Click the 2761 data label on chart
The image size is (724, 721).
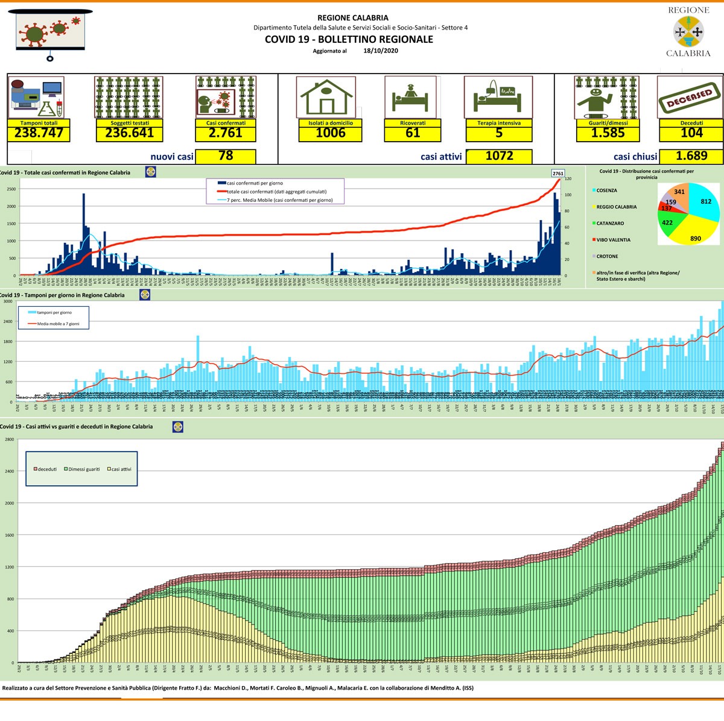click(x=558, y=174)
